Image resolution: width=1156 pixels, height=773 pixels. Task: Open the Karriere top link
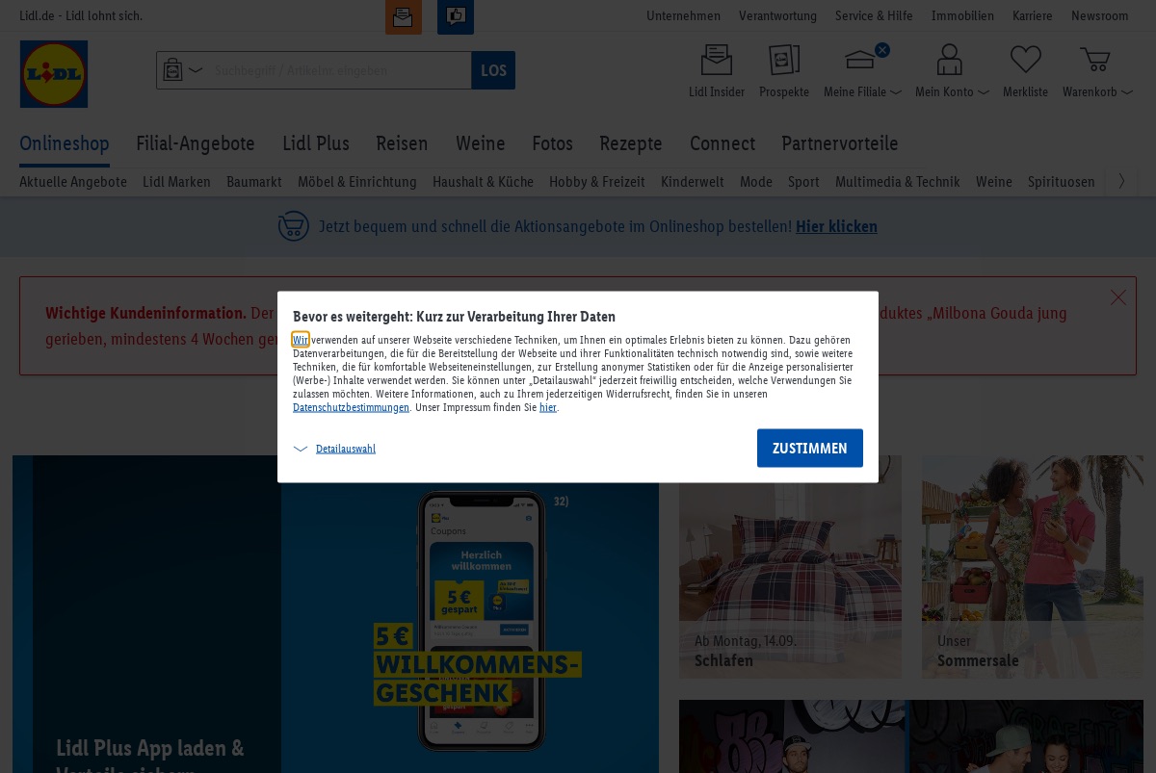[1033, 15]
